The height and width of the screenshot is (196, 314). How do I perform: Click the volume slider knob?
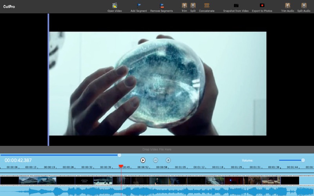[303, 160]
